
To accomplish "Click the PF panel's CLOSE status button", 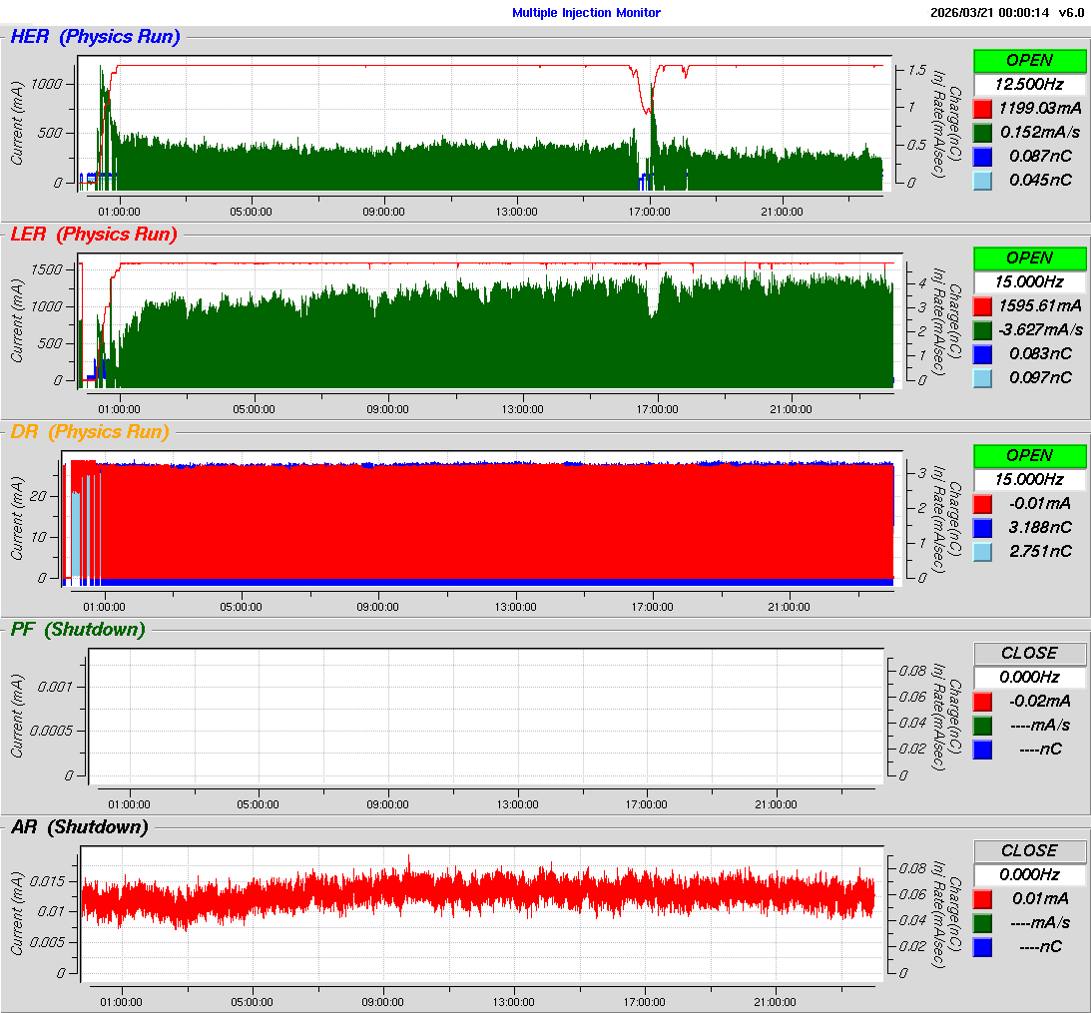I will (x=1029, y=653).
